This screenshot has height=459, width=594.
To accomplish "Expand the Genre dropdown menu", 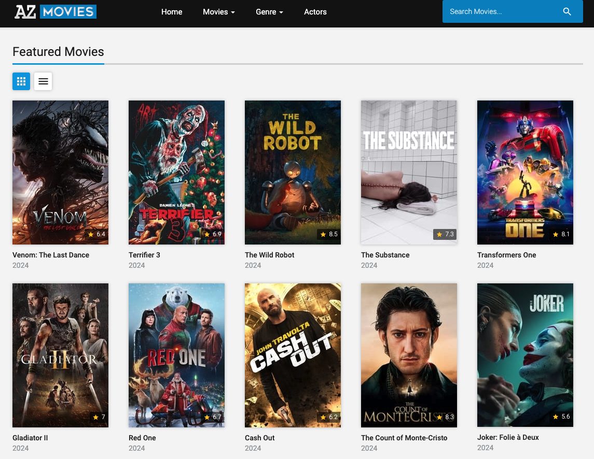I will pyautogui.click(x=269, y=12).
